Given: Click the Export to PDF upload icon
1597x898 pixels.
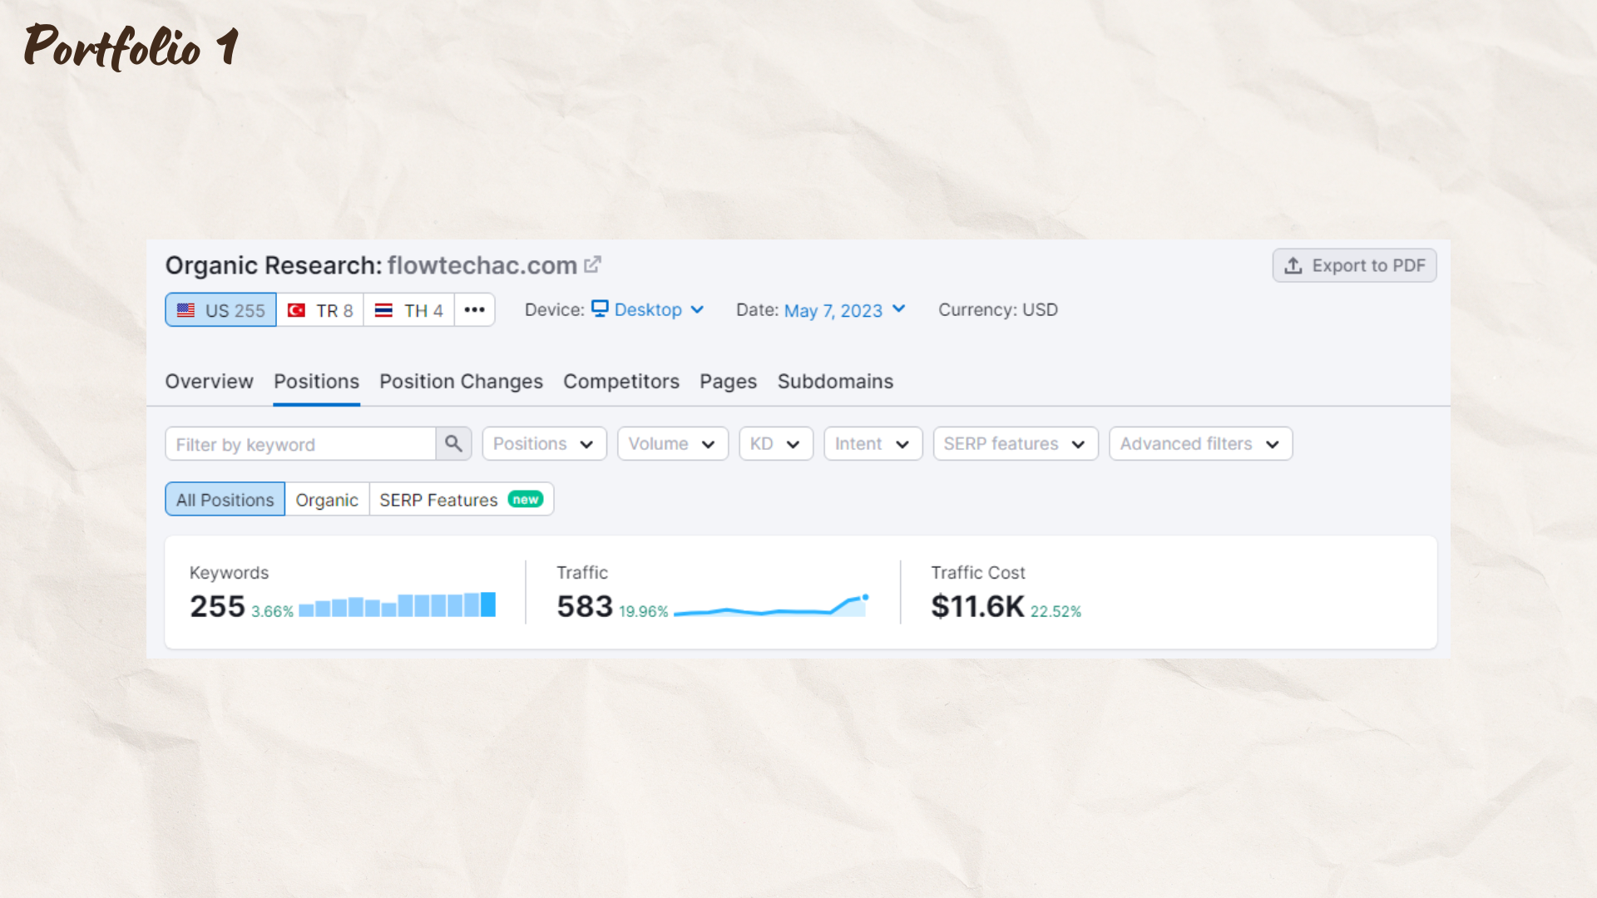Looking at the screenshot, I should (x=1293, y=265).
